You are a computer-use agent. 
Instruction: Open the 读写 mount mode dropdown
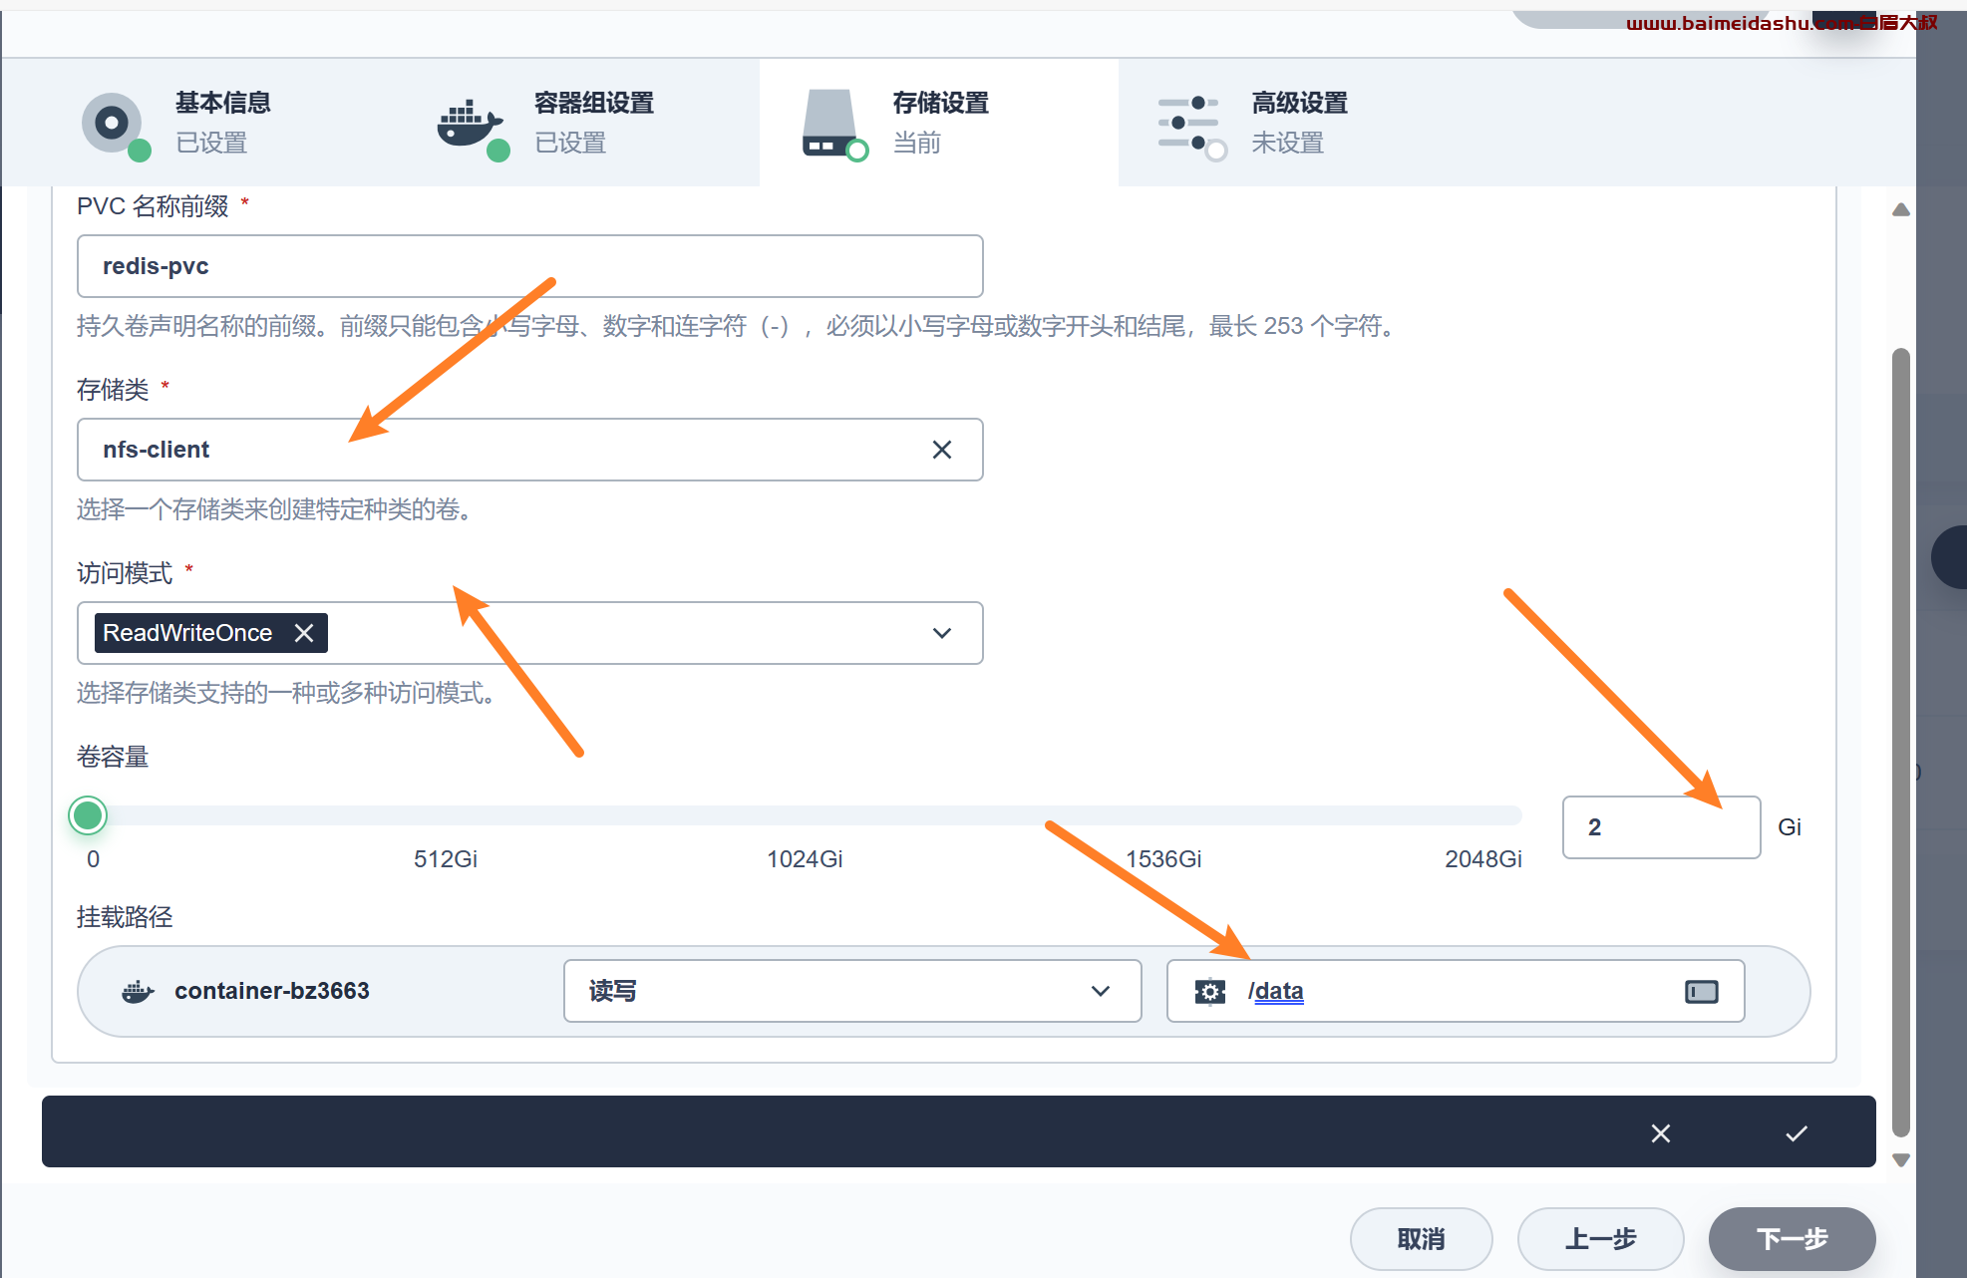852,991
